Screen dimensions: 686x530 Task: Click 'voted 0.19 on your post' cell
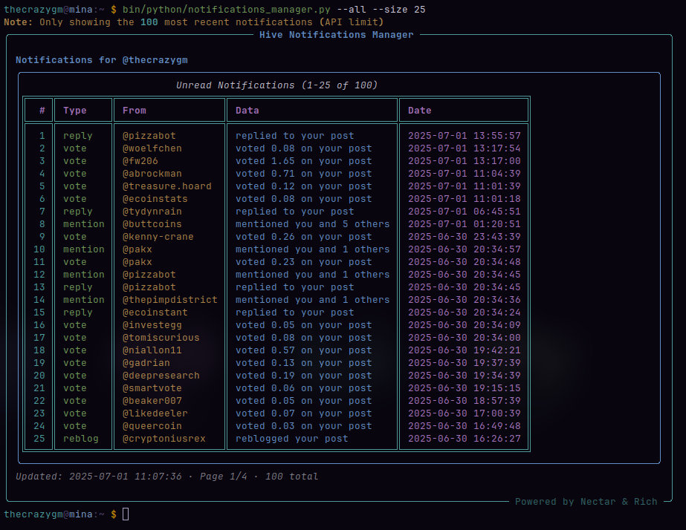coord(304,376)
